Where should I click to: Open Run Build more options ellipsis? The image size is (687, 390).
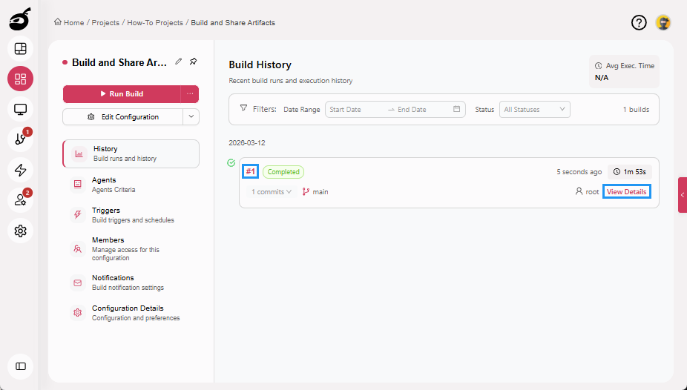[x=190, y=93]
